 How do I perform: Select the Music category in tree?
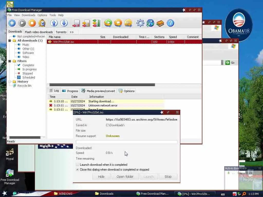[26, 45]
